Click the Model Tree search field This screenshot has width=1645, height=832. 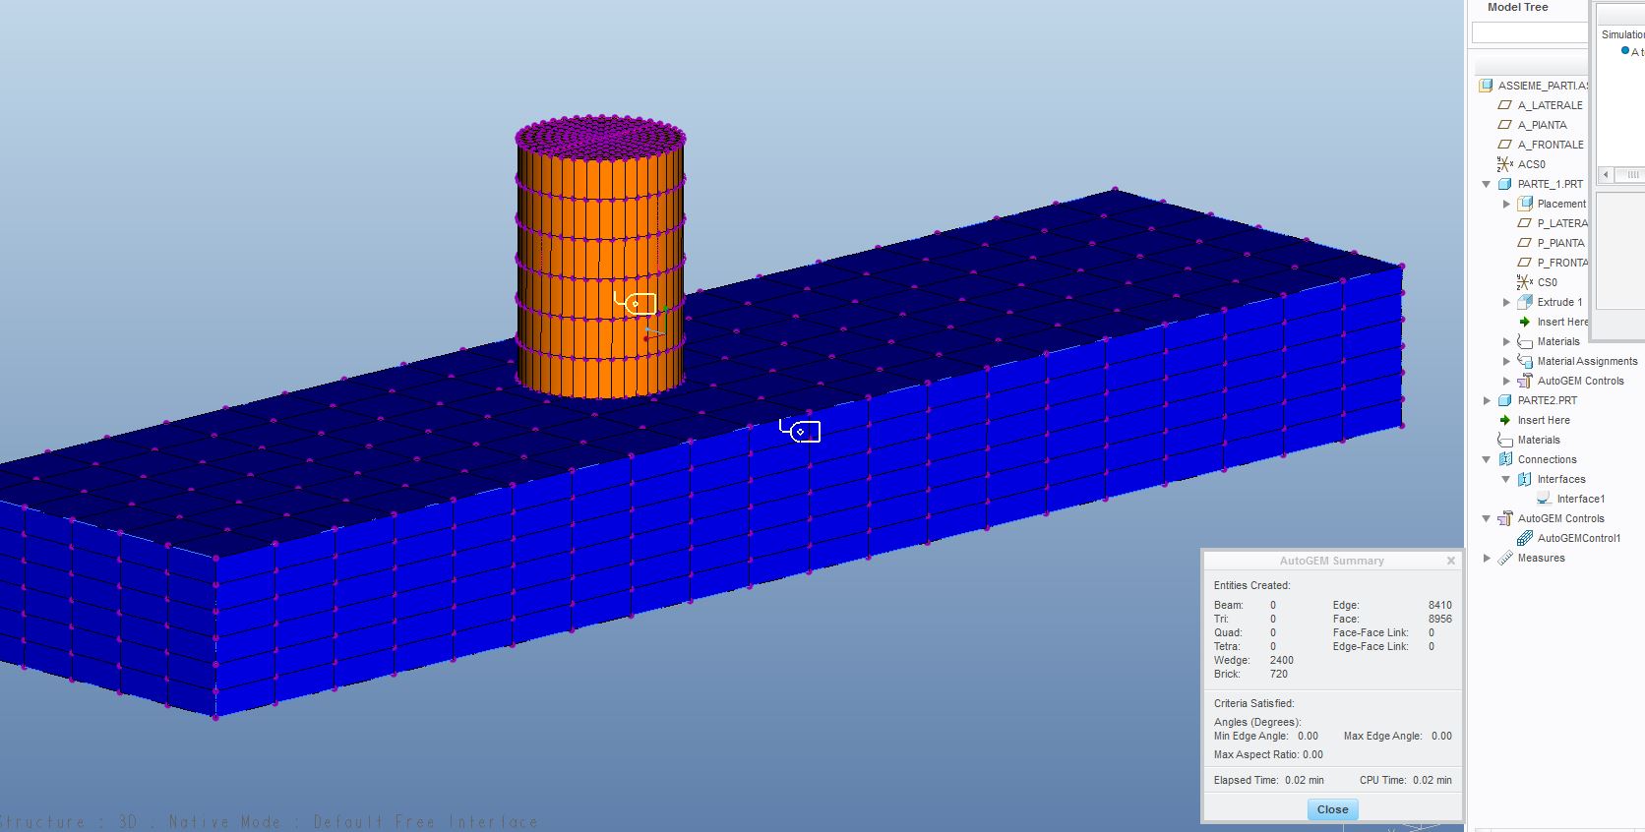coord(1530,33)
